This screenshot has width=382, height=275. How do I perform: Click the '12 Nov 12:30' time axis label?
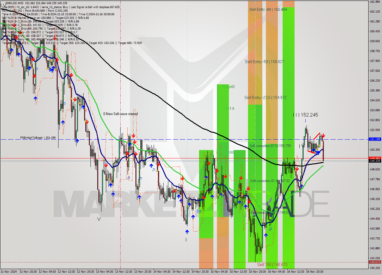tap(67, 272)
